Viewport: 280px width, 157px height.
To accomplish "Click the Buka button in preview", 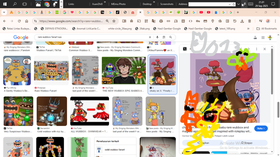I will coord(261,128).
